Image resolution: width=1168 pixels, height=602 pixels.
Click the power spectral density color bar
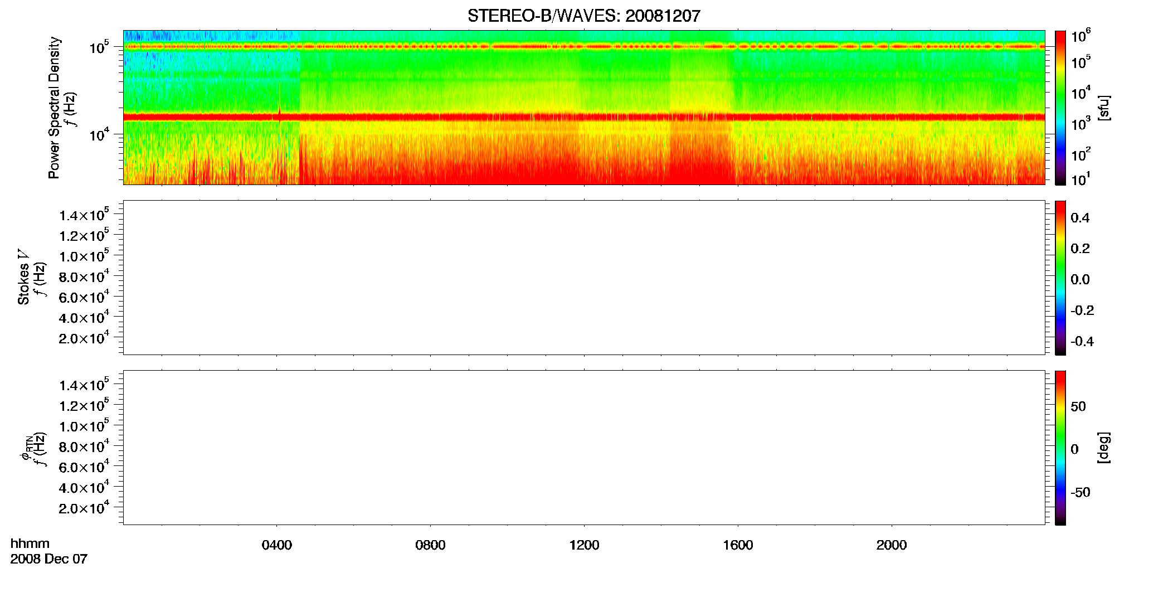(x=1060, y=108)
